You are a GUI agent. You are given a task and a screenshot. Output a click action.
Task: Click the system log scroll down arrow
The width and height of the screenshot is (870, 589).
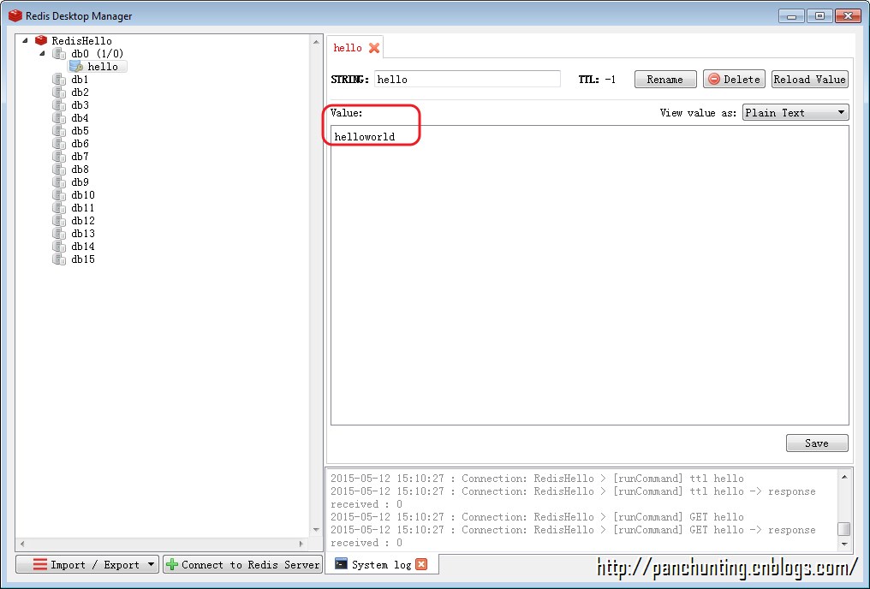844,544
